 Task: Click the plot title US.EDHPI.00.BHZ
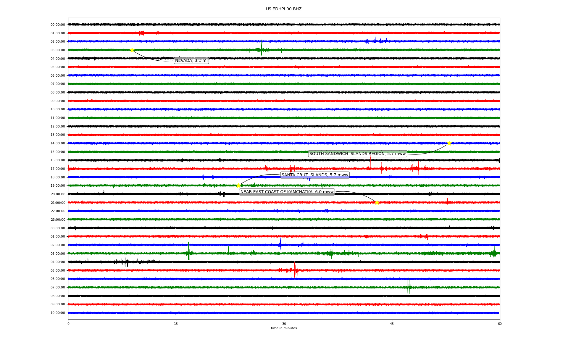coord(284,9)
